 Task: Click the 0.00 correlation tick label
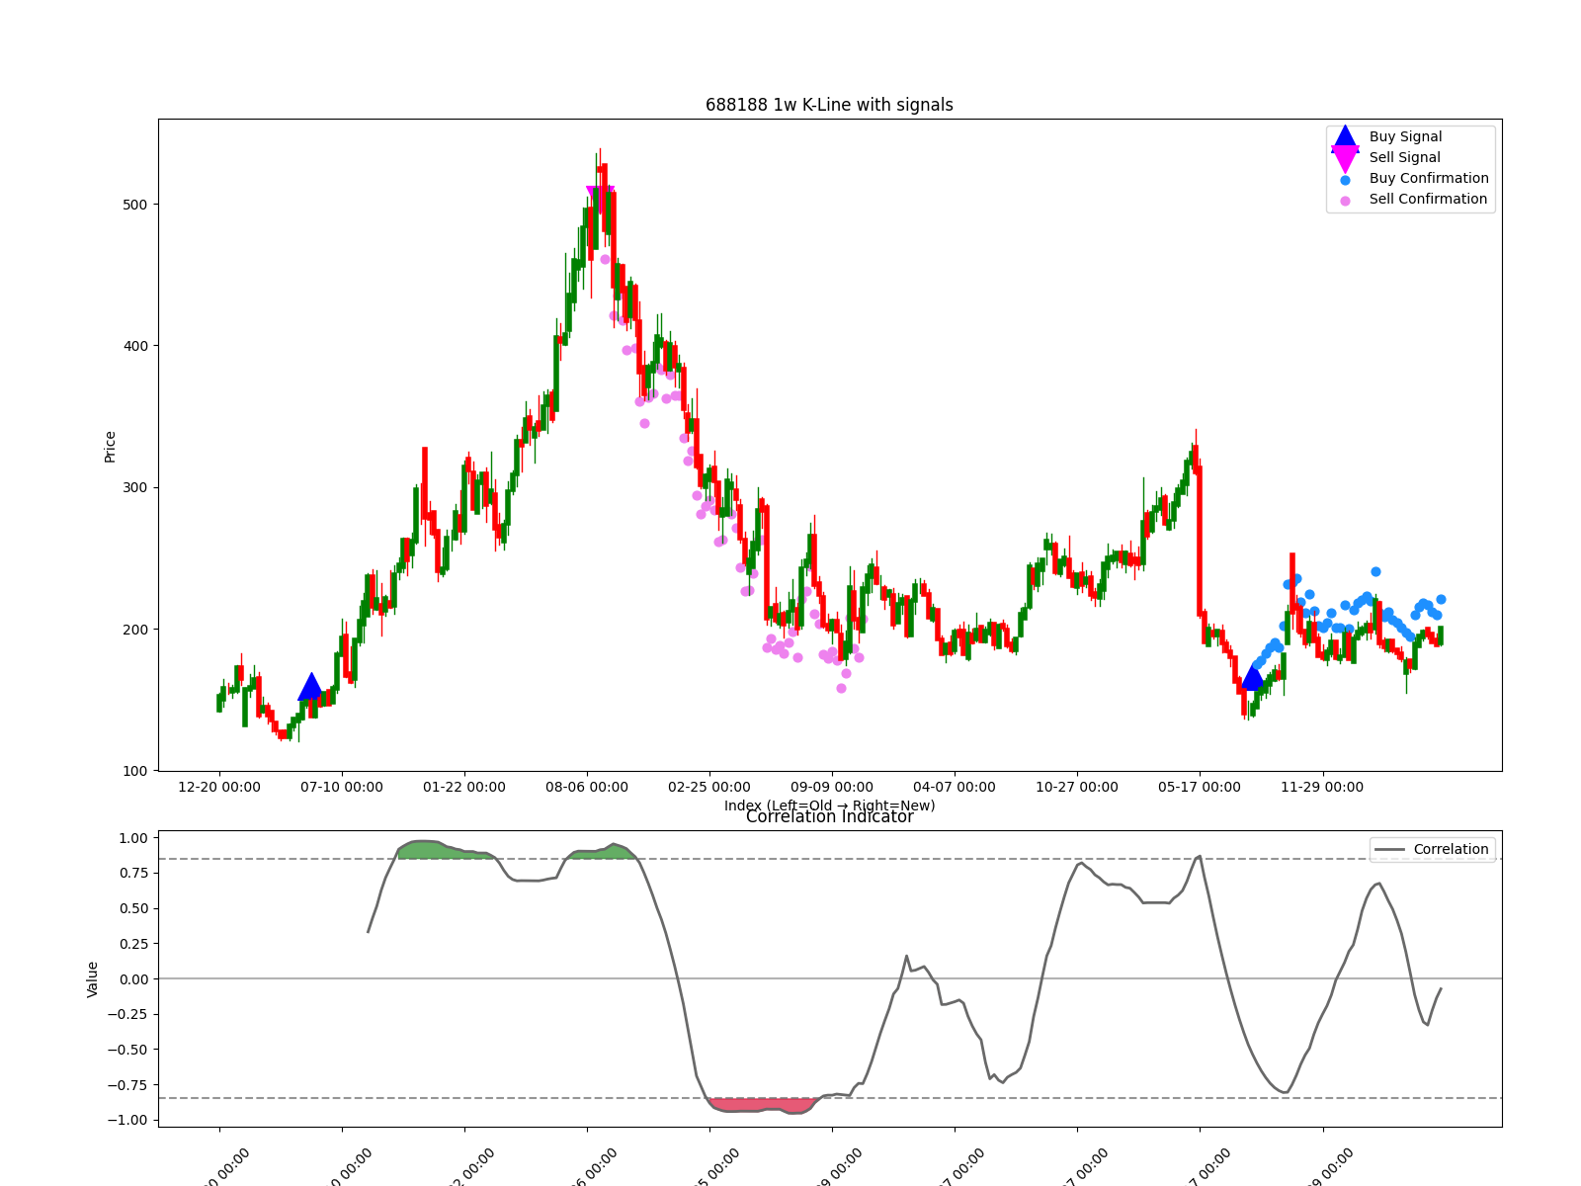tap(132, 979)
